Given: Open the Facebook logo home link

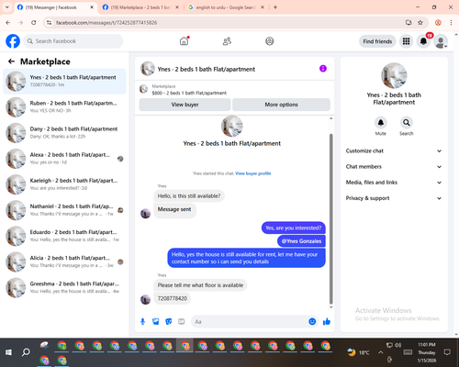Looking at the screenshot, I should tap(13, 41).
